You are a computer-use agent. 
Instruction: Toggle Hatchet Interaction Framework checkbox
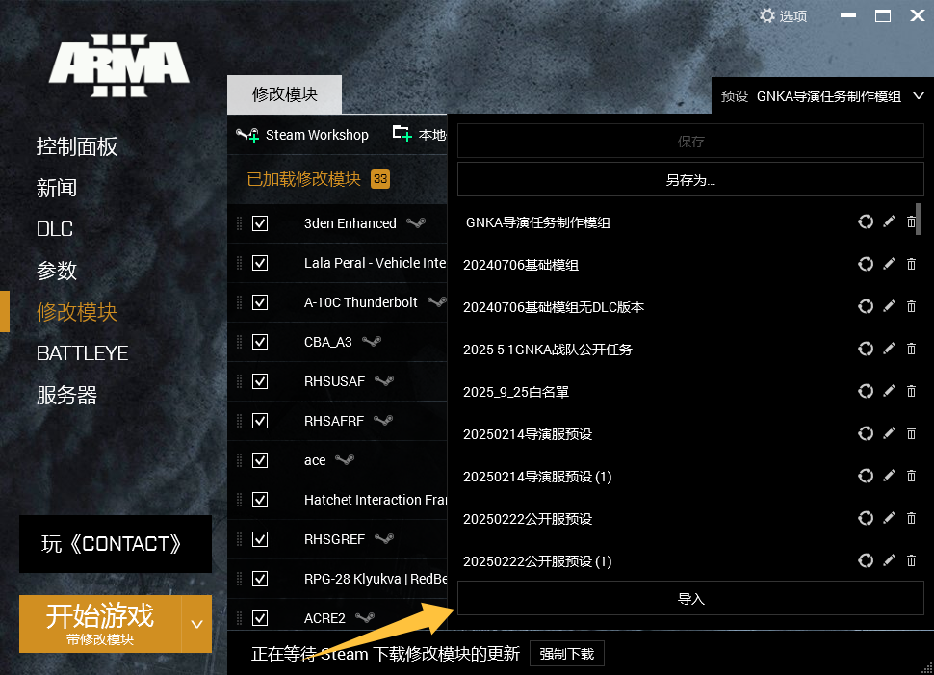point(260,500)
